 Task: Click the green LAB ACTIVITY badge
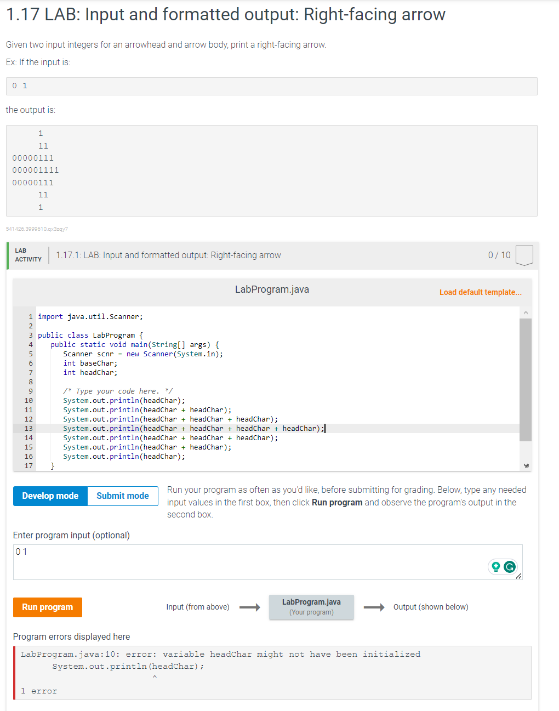click(x=27, y=255)
